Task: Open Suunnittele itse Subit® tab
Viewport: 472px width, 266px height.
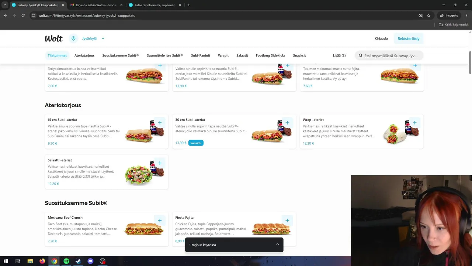Action: tap(165, 55)
